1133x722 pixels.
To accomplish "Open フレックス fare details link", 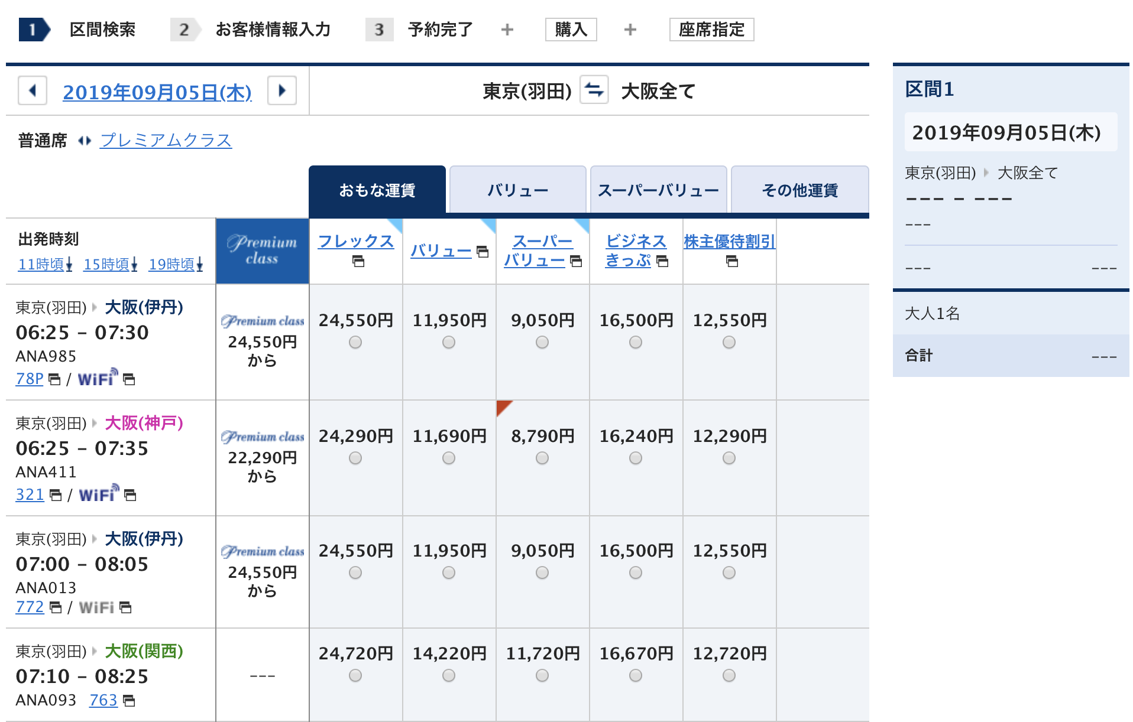I will click(x=356, y=241).
